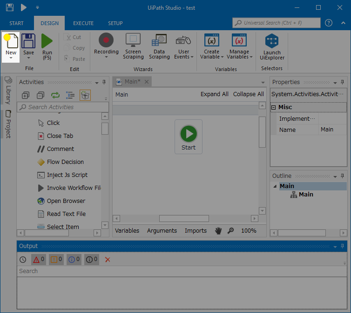
Task: Switch to the START tab
Action: (16, 23)
